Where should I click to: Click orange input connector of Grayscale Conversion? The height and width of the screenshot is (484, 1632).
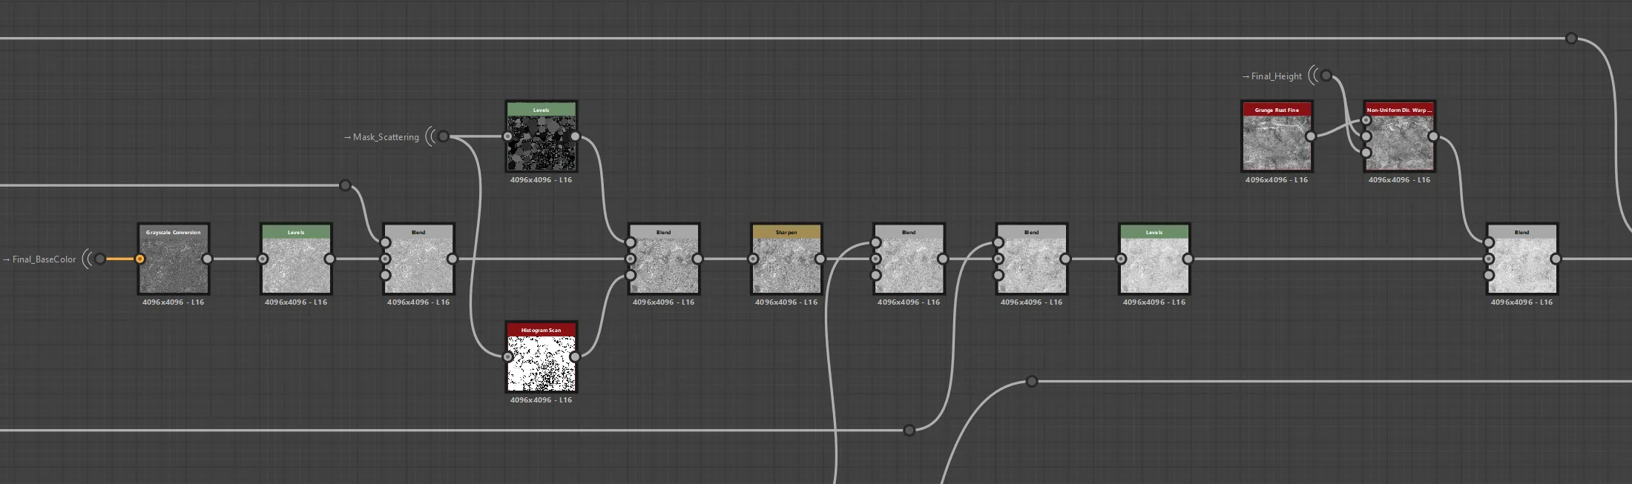point(139,259)
